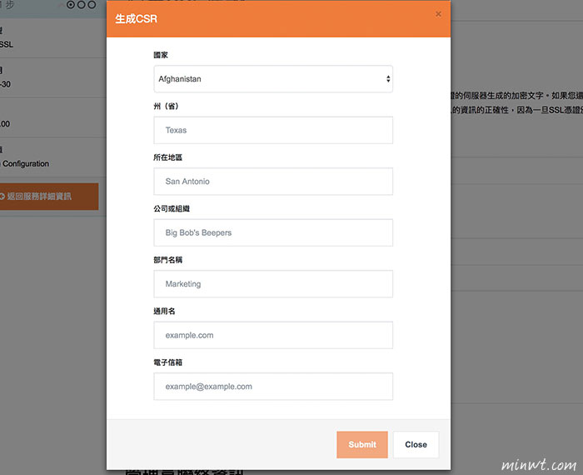Click the 通用名 field label
This screenshot has height=475, width=583.
coord(164,311)
